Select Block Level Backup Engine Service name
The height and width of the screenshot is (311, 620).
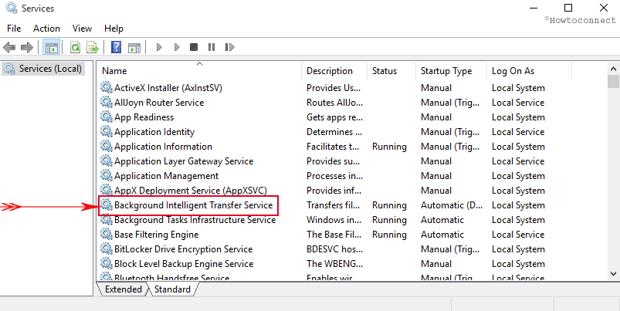[184, 264]
